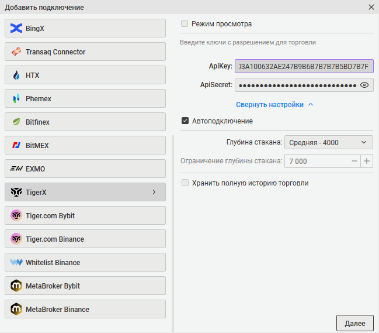Reveal ApiSecret with the eye icon
Viewport: 379px width, 333px height.
365,85
